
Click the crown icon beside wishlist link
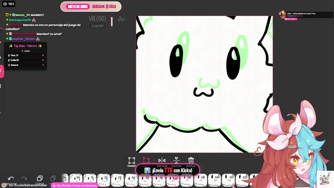54,185
